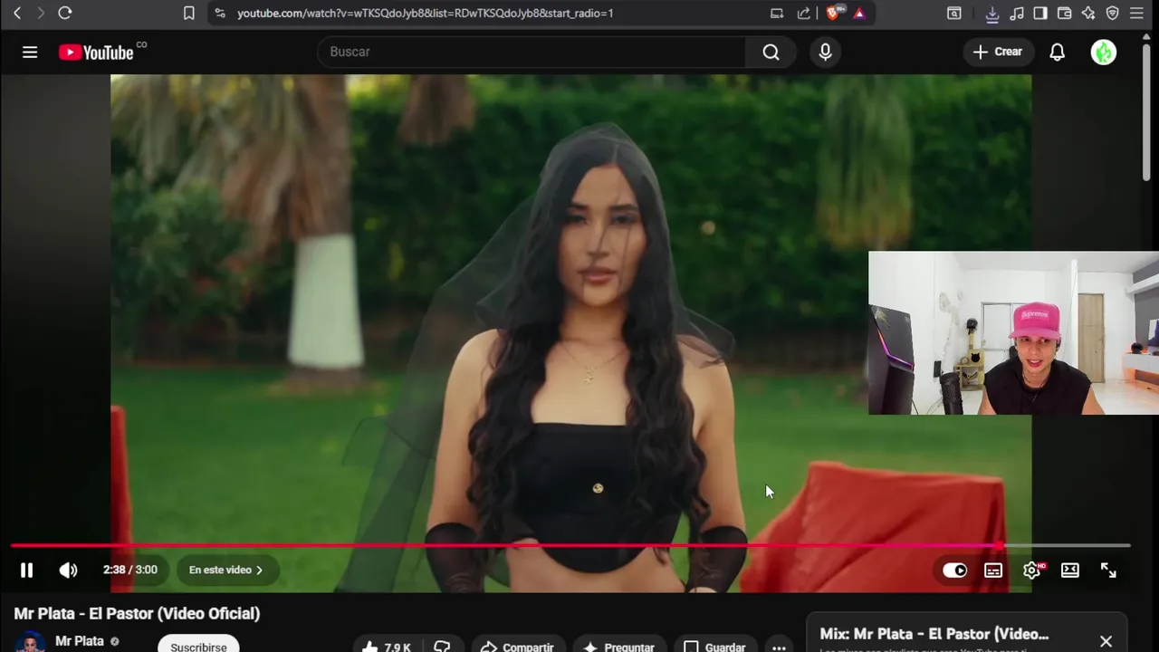The image size is (1159, 652).
Task: Expand the 'En este video' chapters chip
Action: point(225,570)
